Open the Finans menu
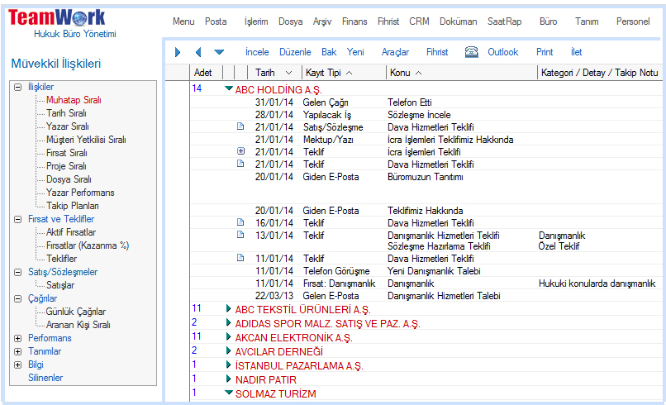The image size is (666, 405). click(354, 21)
